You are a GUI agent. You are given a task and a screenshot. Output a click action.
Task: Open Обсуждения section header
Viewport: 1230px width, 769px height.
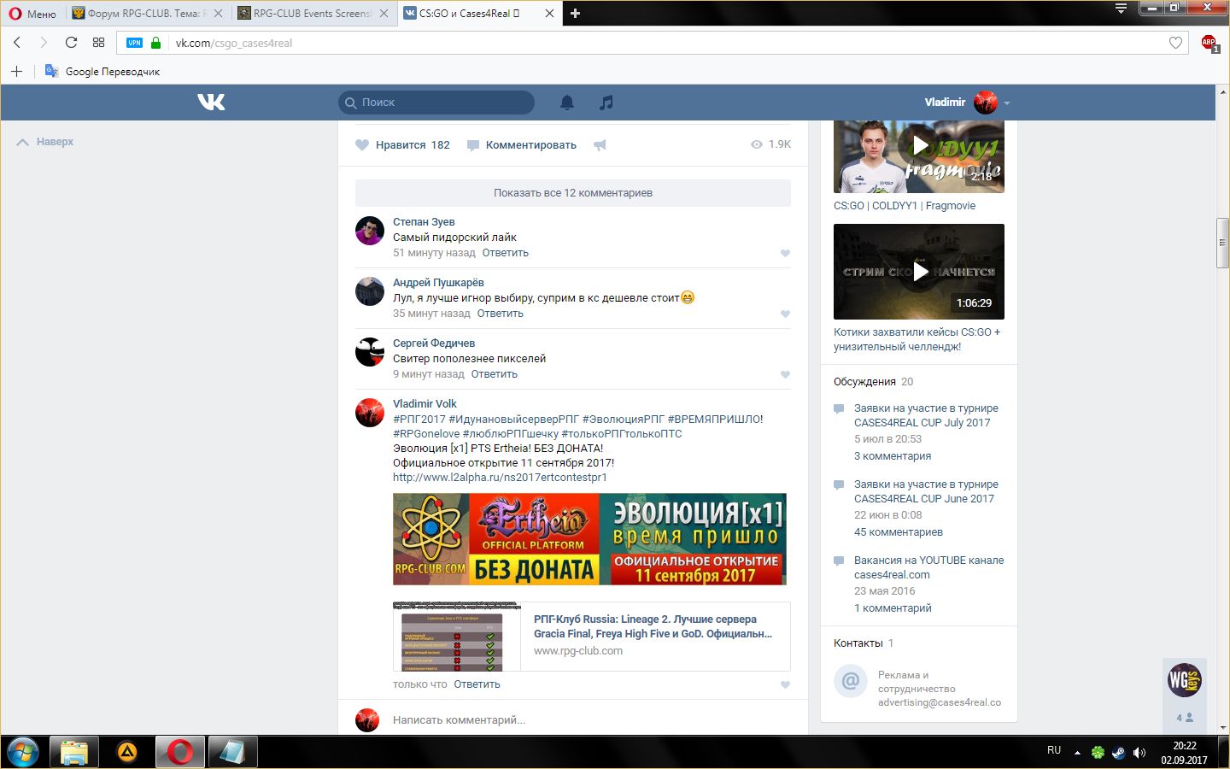click(x=864, y=382)
